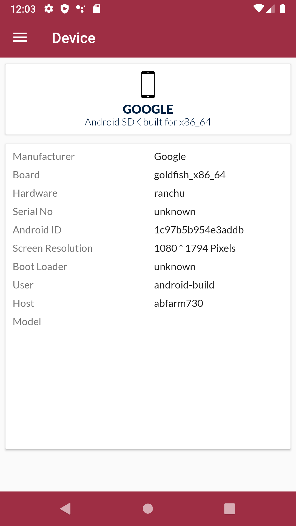Click the smartphone illustration icon

tap(148, 84)
